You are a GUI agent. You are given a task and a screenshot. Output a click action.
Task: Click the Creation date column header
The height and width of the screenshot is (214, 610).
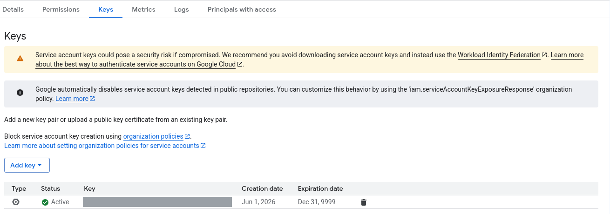coord(262,188)
